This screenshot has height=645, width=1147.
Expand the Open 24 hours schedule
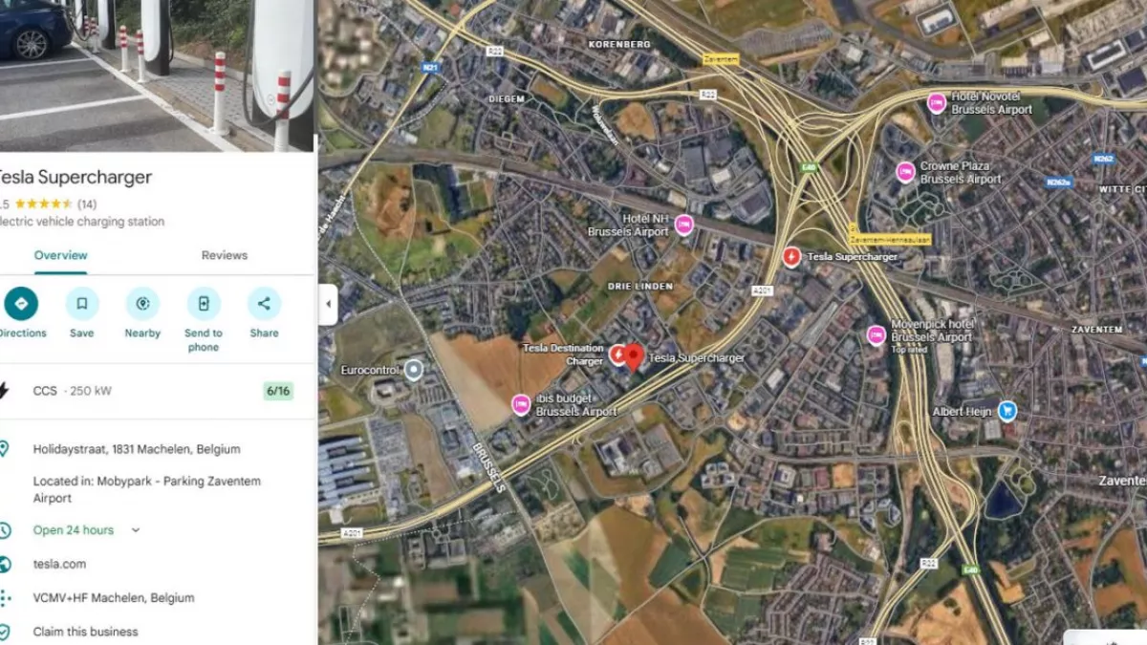pos(136,530)
